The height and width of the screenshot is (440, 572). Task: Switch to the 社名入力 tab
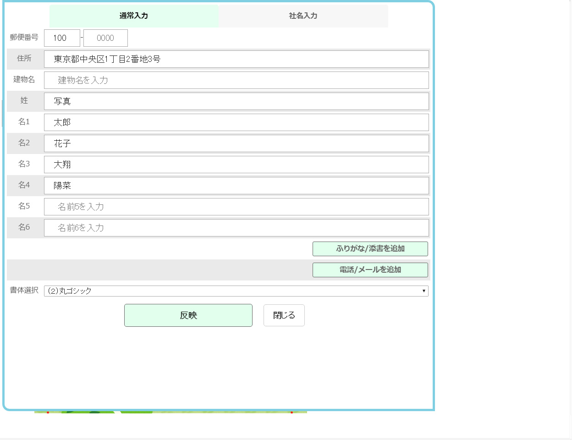(303, 16)
